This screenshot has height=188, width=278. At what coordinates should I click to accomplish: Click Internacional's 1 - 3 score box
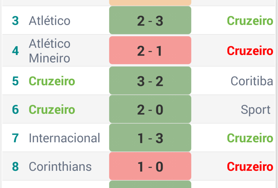(150, 138)
